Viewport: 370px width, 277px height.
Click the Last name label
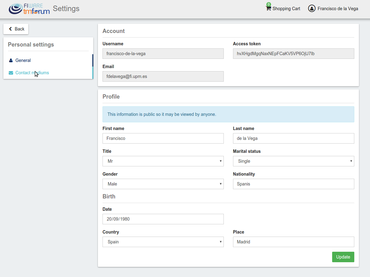(243, 128)
